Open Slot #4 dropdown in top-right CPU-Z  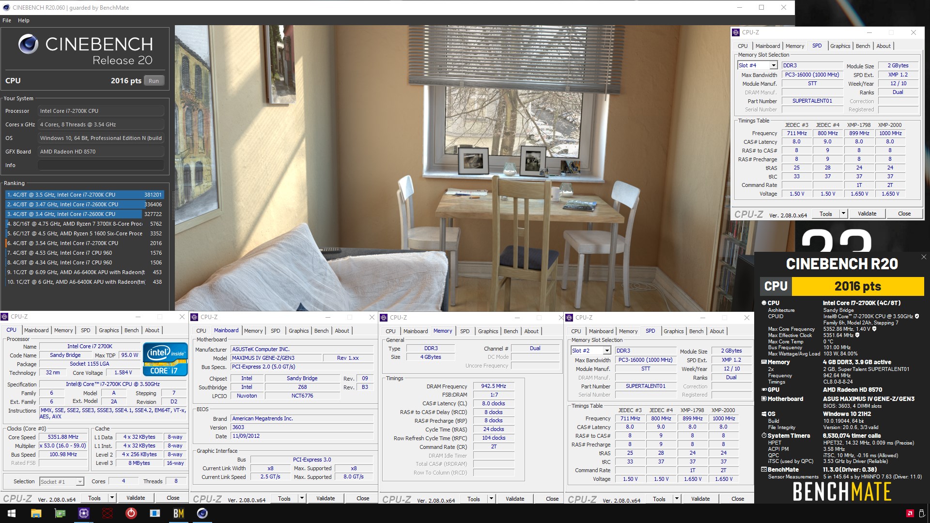[774, 65]
